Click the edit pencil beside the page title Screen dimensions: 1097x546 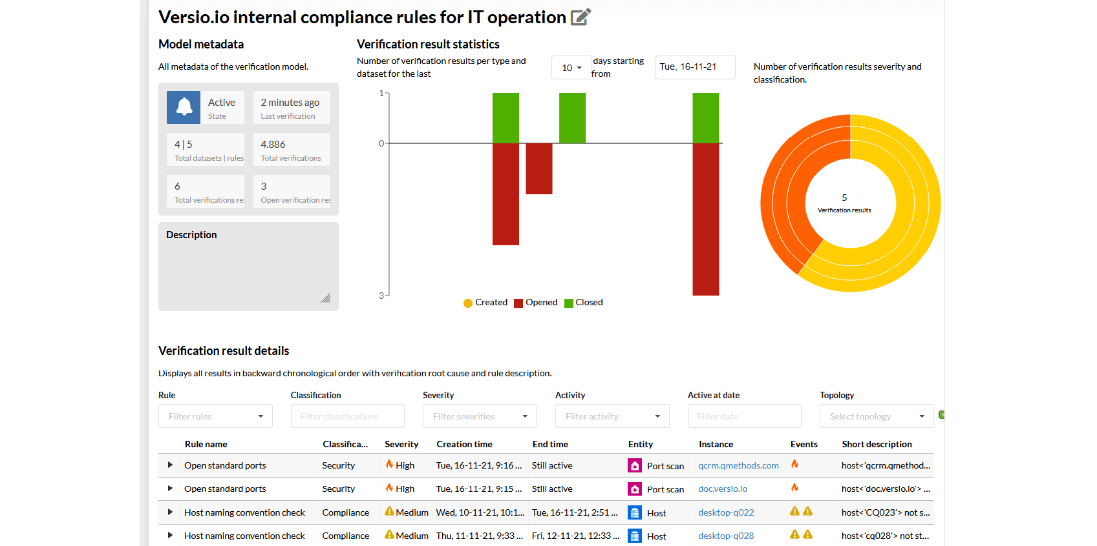pos(580,17)
